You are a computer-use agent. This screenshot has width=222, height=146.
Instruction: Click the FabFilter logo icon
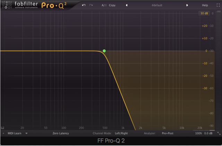coord(7,5)
